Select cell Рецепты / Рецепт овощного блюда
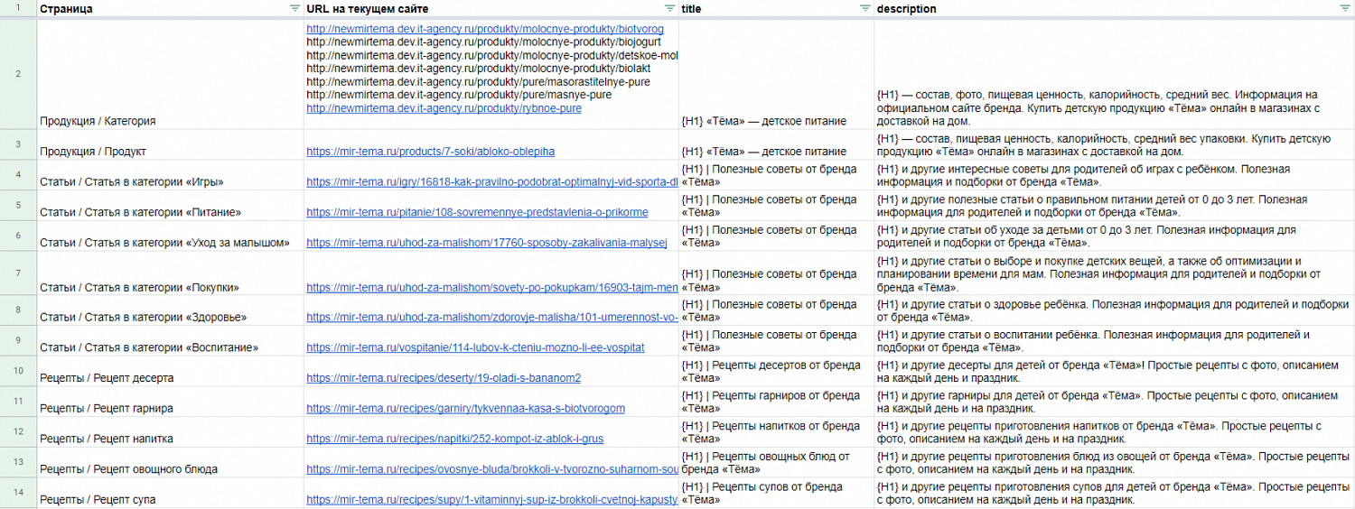This screenshot has width=1355, height=509. [x=170, y=463]
